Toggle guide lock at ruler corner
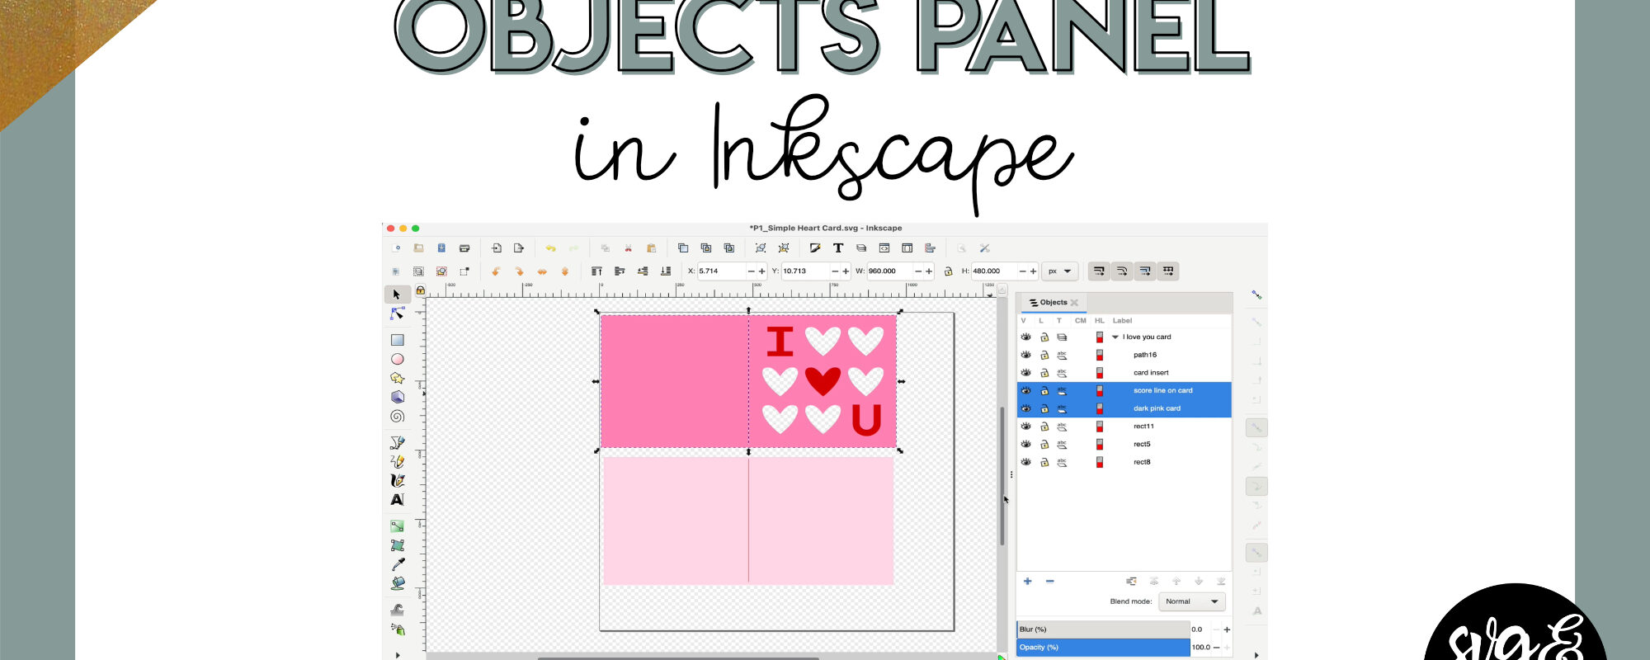The height and width of the screenshot is (660, 1650). click(420, 290)
